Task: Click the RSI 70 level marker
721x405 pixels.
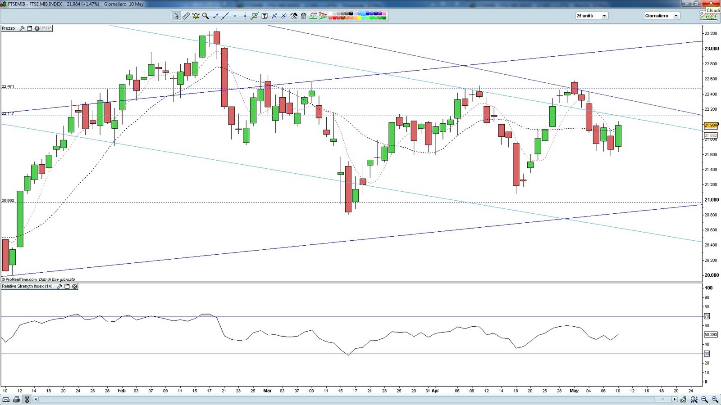Action: (x=707, y=316)
